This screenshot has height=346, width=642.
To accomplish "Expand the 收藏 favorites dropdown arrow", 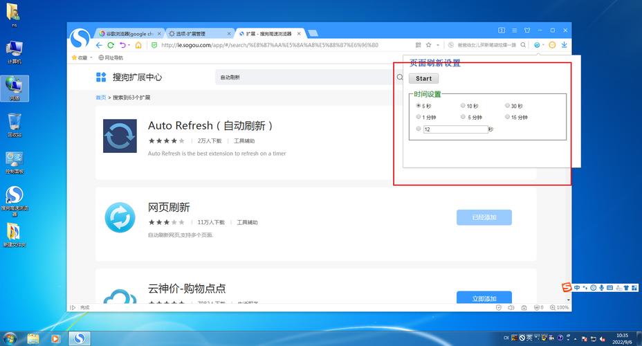I will [x=91, y=57].
